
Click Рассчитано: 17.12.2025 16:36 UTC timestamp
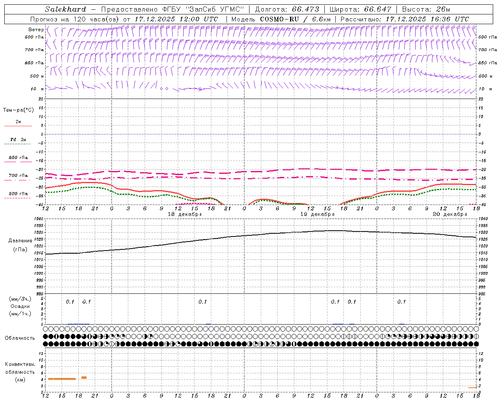405,19
